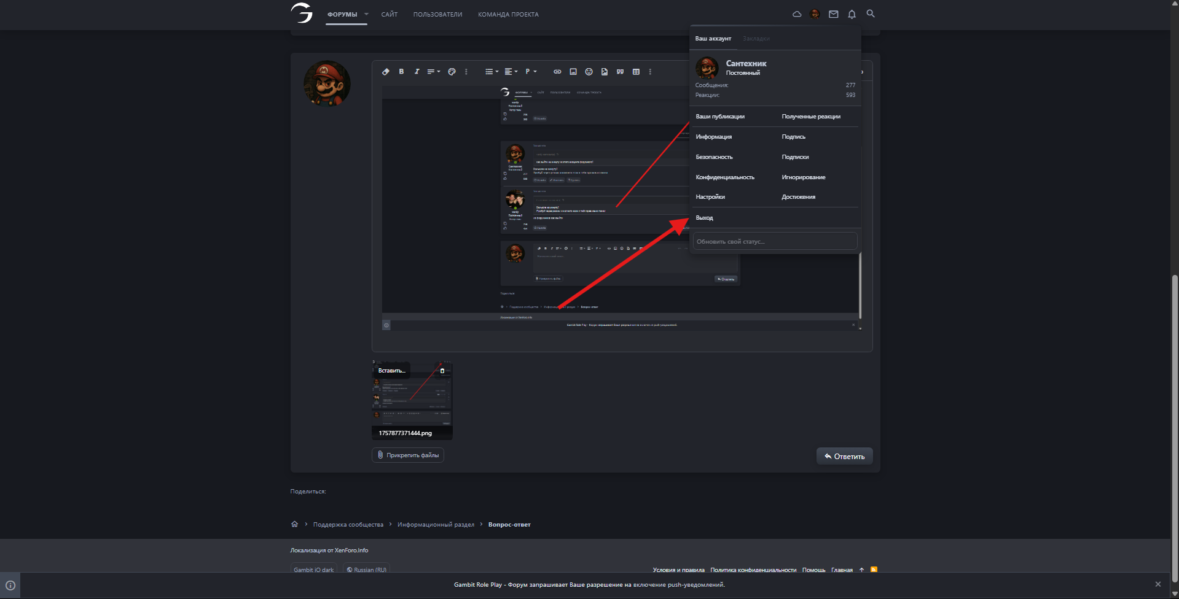Click the eraser remove formatting icon

(x=386, y=72)
